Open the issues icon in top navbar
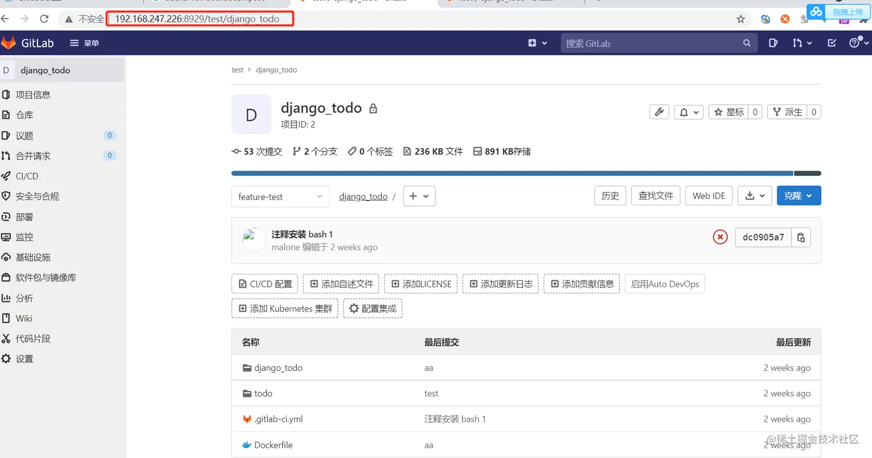The width and height of the screenshot is (872, 458). (x=773, y=43)
